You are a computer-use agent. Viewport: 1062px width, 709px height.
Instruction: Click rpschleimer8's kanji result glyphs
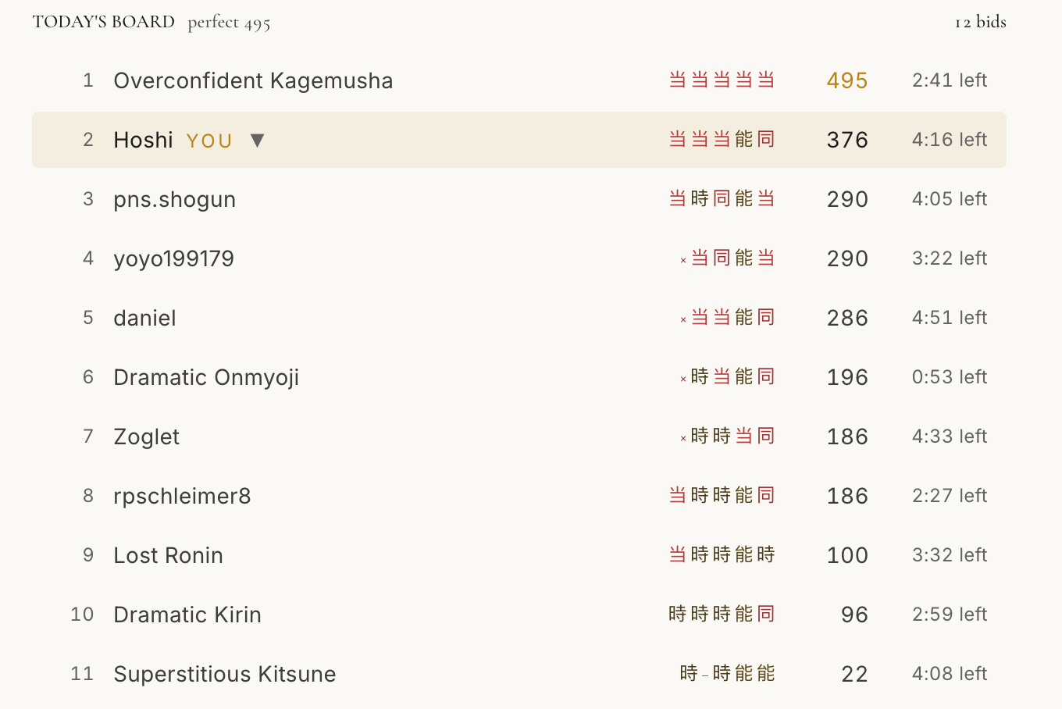(722, 496)
